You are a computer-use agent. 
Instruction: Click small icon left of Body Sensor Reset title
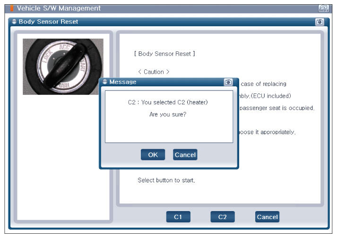(x=15, y=22)
